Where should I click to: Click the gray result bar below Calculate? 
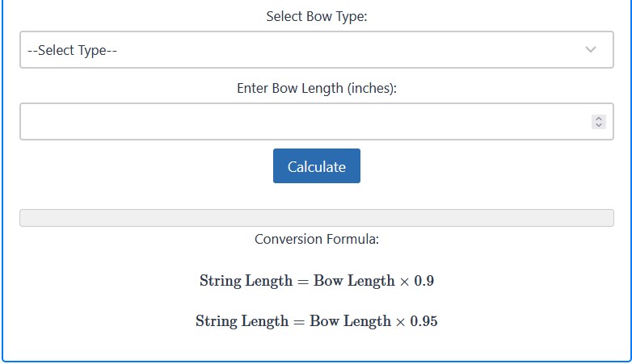pos(316,218)
